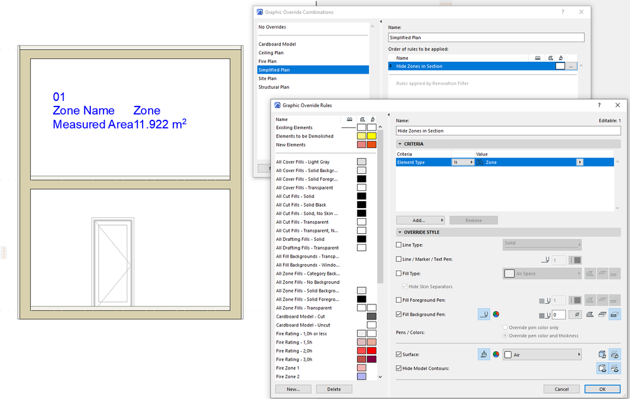
Task: Select Cardboard Model combination
Action: [277, 44]
